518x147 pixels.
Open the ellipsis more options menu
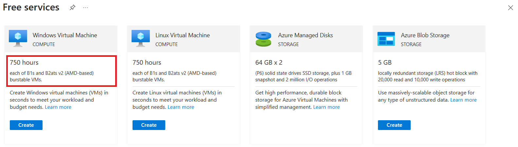click(x=85, y=8)
